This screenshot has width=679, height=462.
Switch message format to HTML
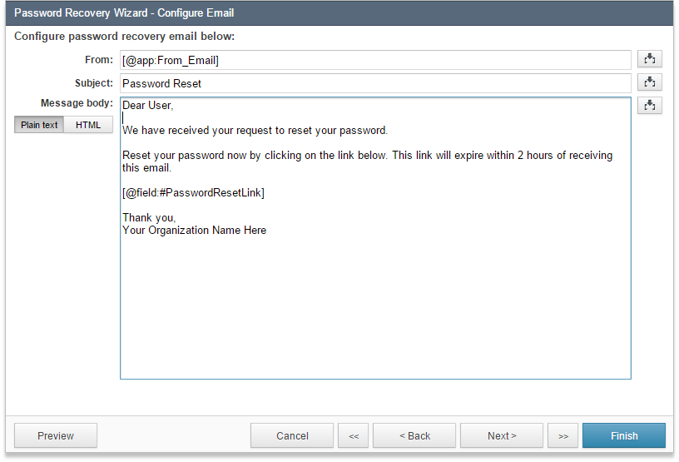[x=88, y=125]
